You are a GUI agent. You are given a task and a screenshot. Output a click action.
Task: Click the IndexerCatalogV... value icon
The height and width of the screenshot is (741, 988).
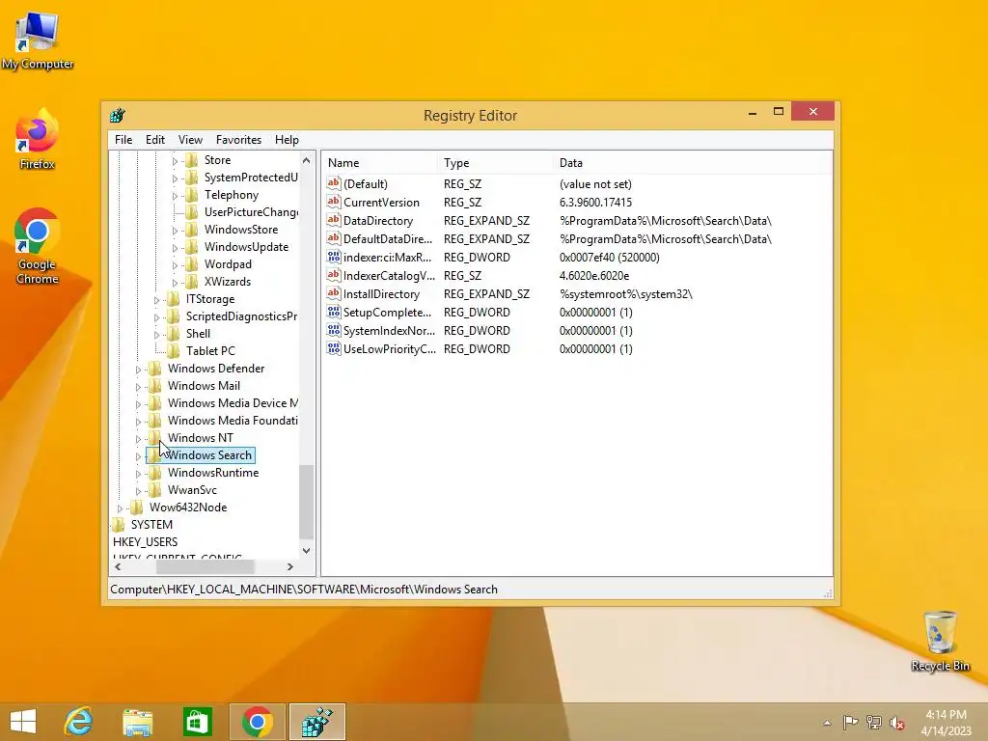333,275
